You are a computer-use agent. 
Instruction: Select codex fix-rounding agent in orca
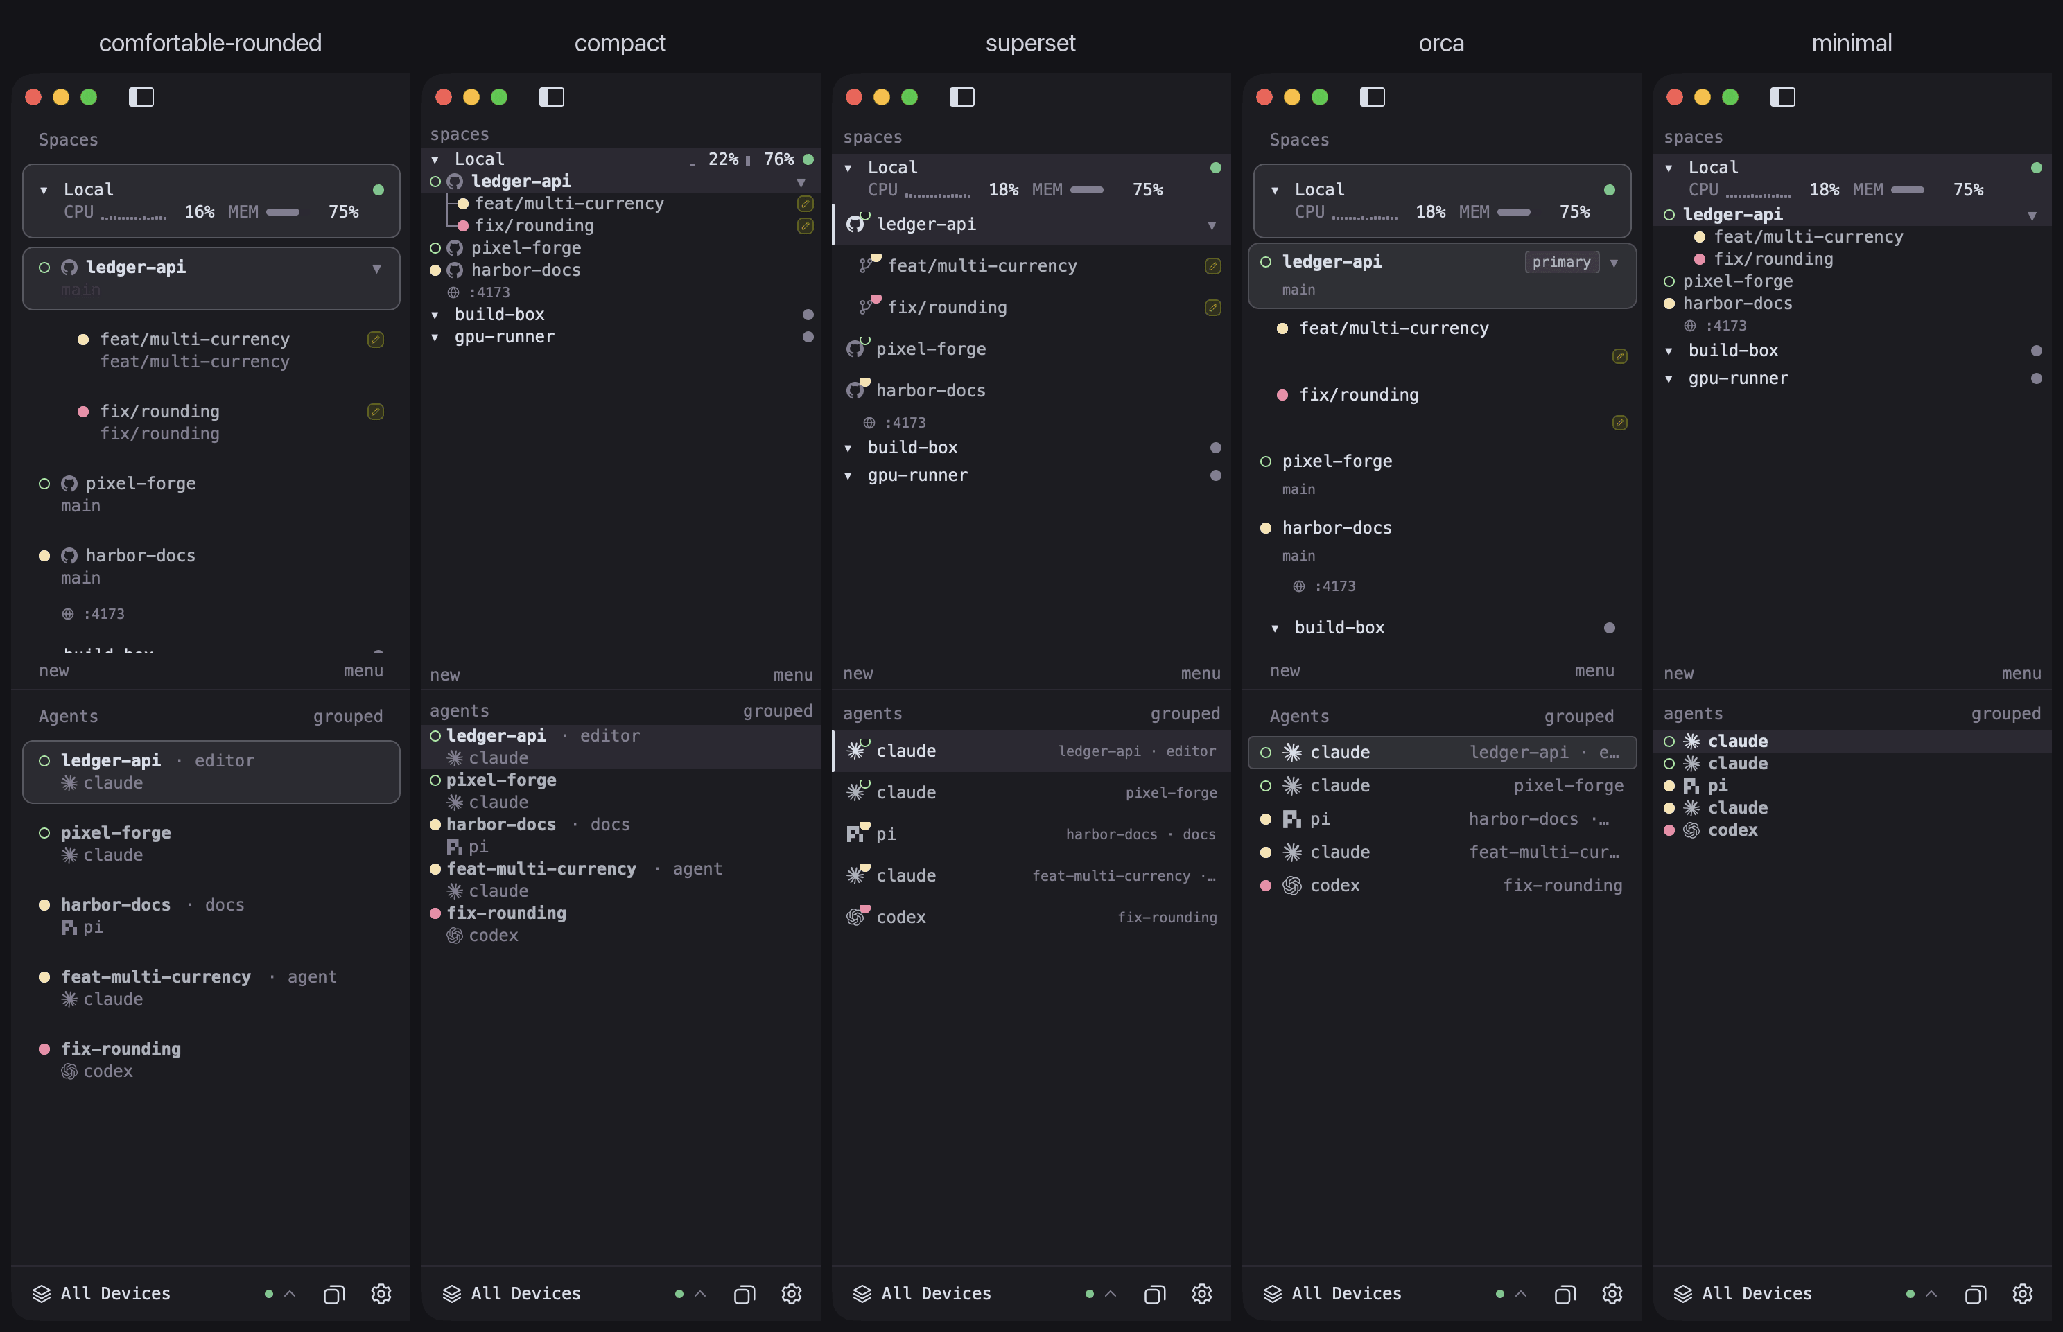[1442, 886]
